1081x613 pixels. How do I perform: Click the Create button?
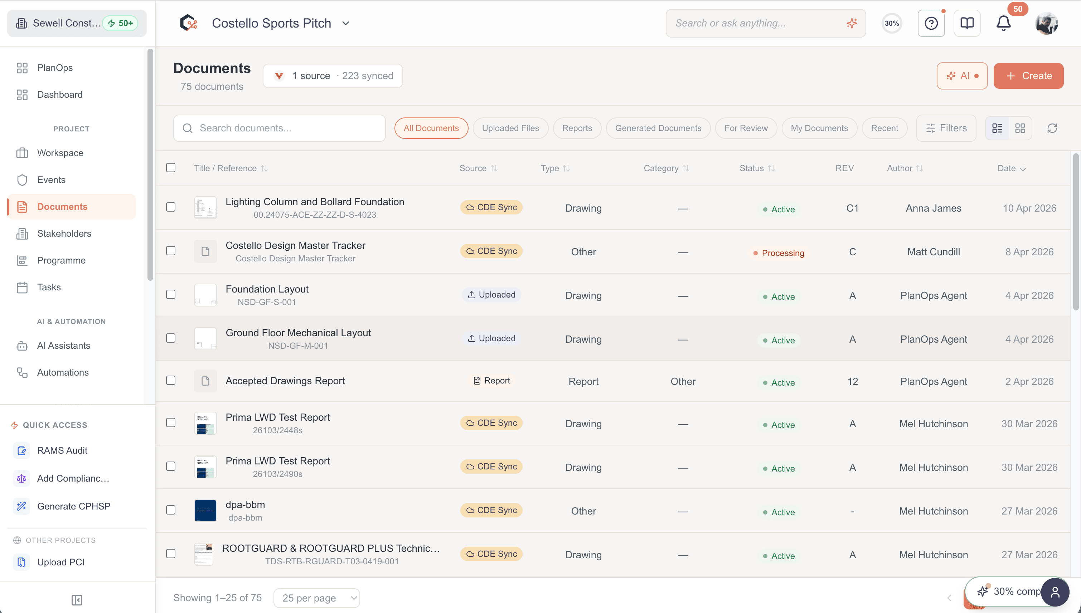[x=1028, y=76]
